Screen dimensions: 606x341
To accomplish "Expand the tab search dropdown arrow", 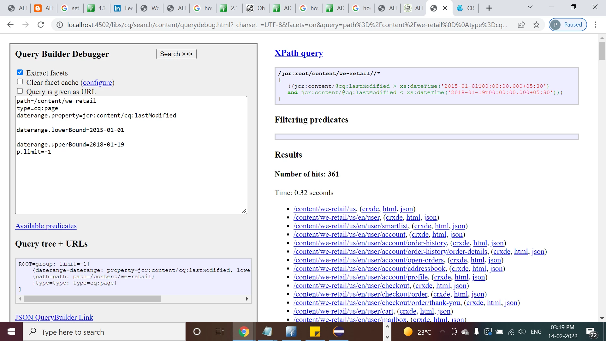I will tap(530, 7).
